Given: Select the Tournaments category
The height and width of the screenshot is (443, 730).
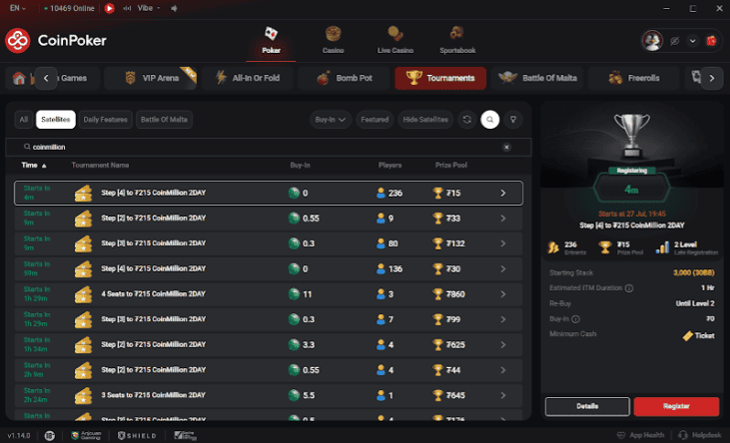Looking at the screenshot, I should pos(440,78).
